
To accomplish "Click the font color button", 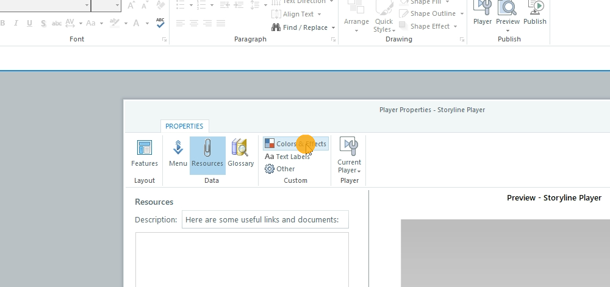I will [x=136, y=23].
